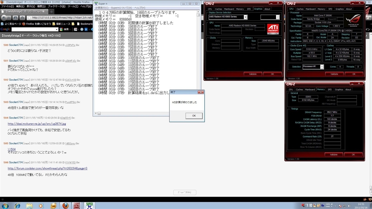Viewport: 372px width, 209px height.
Task: Click Firefox forward arrow button
Action: 9,18
